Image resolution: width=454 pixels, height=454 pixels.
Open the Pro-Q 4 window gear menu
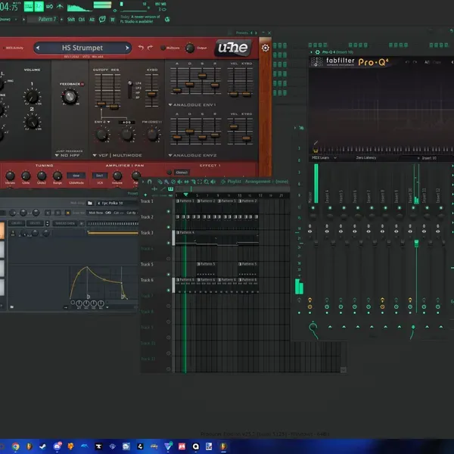(317, 52)
